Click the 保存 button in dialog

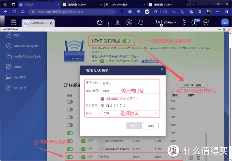pos(134,126)
